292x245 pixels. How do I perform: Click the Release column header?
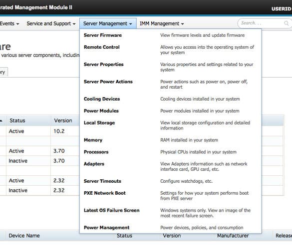[x=284, y=236]
